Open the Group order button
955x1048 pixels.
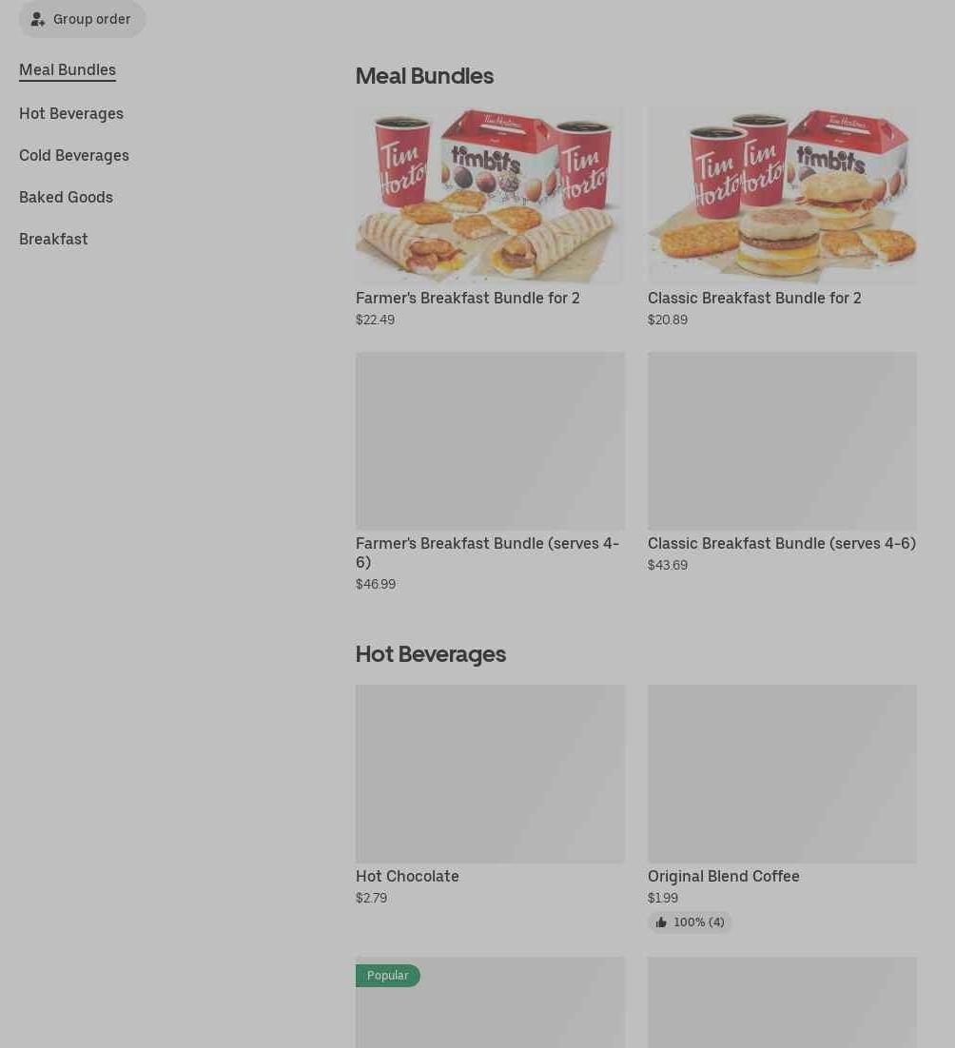[82, 19]
